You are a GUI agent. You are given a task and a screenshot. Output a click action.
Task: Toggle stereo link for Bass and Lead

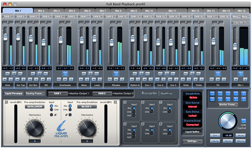[90, 73]
